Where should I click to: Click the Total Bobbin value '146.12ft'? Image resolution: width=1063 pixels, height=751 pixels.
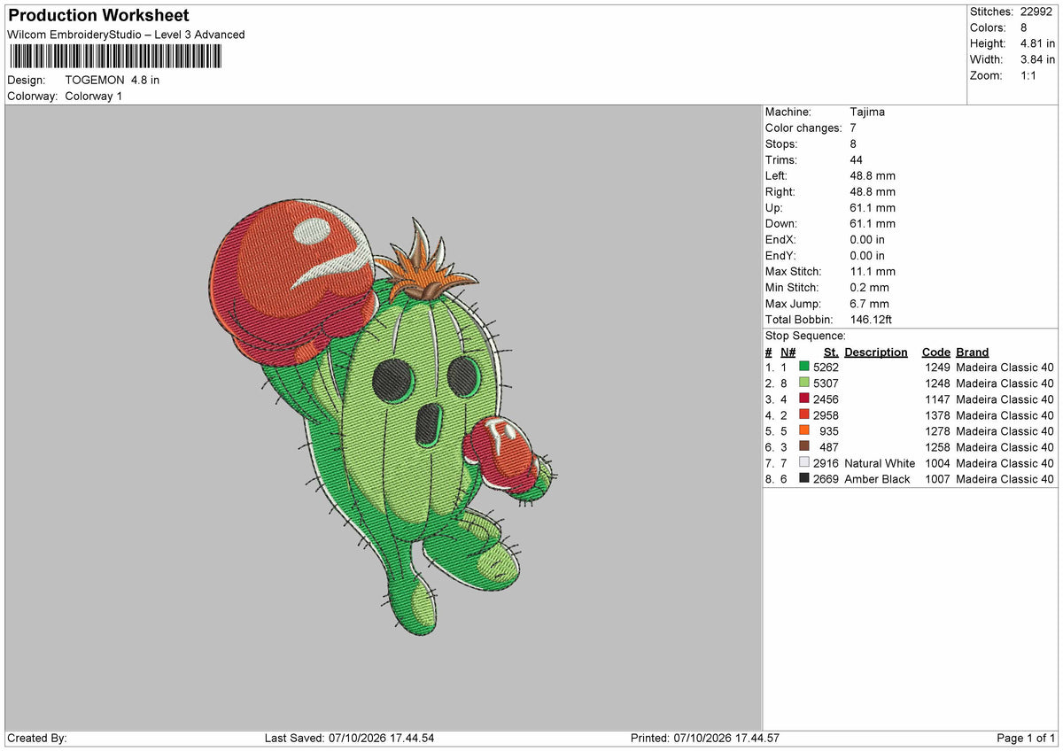click(873, 319)
